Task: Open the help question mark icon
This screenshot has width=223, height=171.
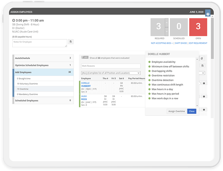Action: coord(208,14)
